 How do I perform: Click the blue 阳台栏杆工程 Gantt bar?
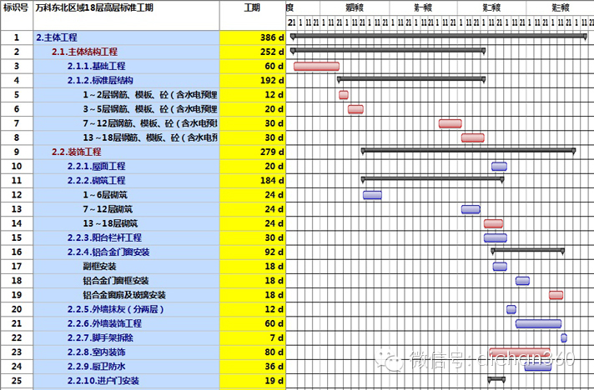(x=495, y=238)
